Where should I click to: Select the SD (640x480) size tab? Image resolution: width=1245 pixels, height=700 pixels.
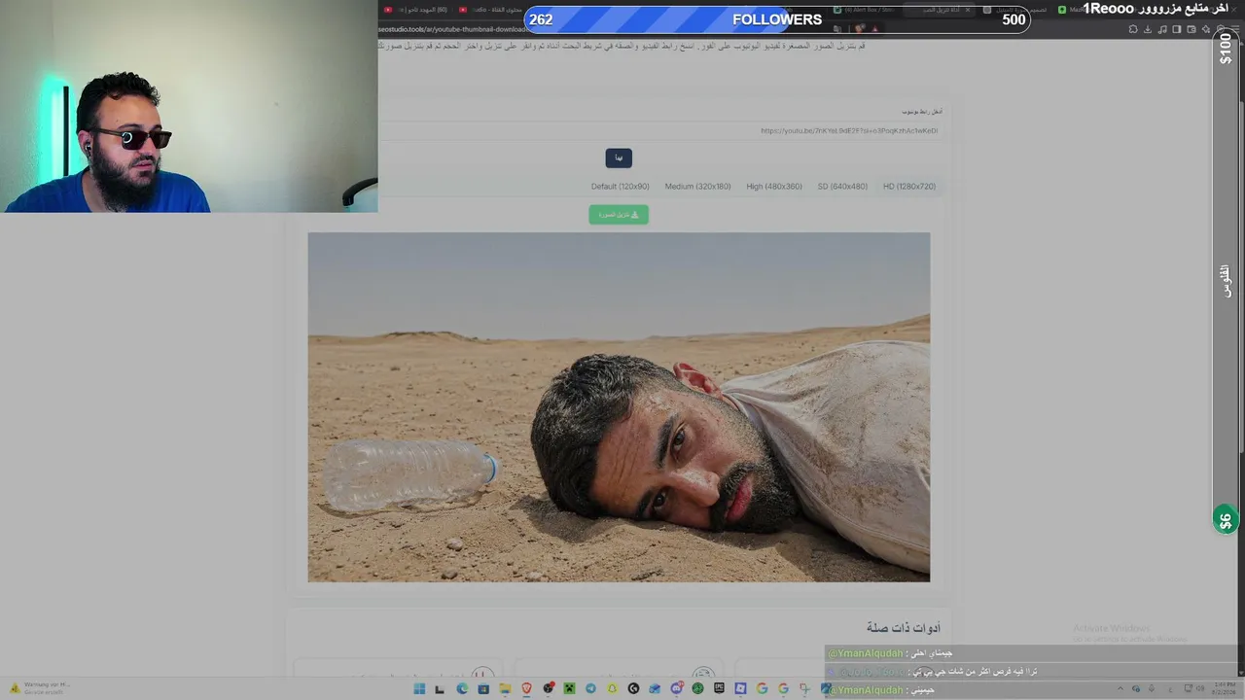[x=842, y=187]
